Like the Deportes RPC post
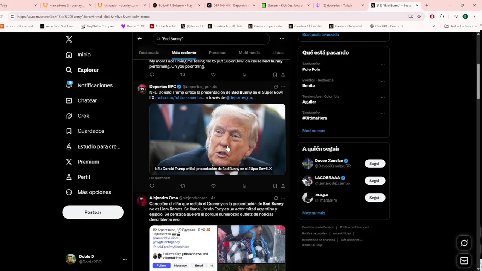 point(213,186)
